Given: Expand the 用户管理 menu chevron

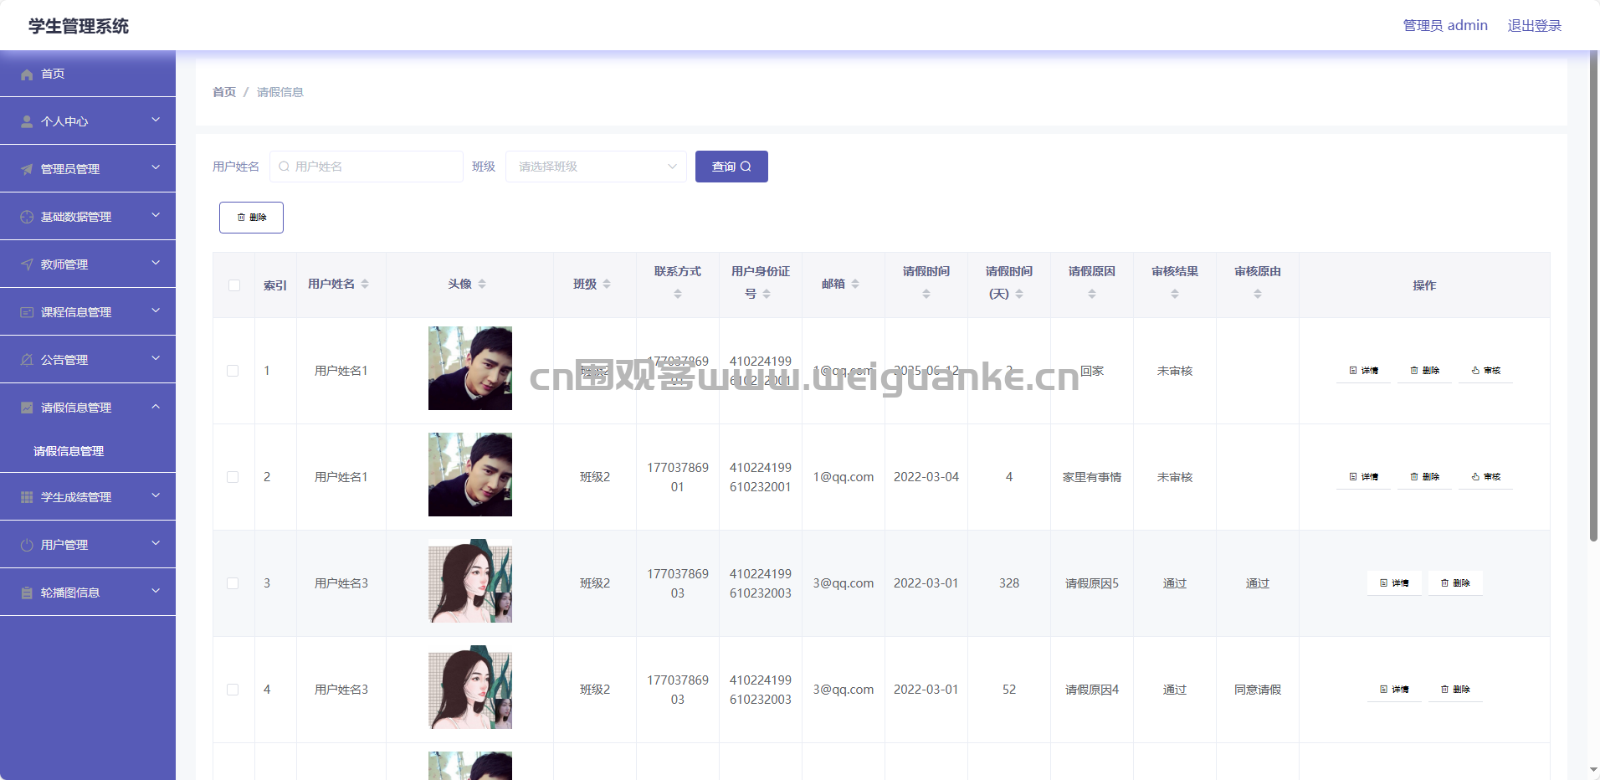Looking at the screenshot, I should point(156,544).
